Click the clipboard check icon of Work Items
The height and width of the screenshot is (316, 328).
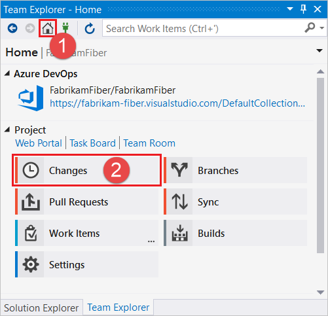click(x=31, y=233)
